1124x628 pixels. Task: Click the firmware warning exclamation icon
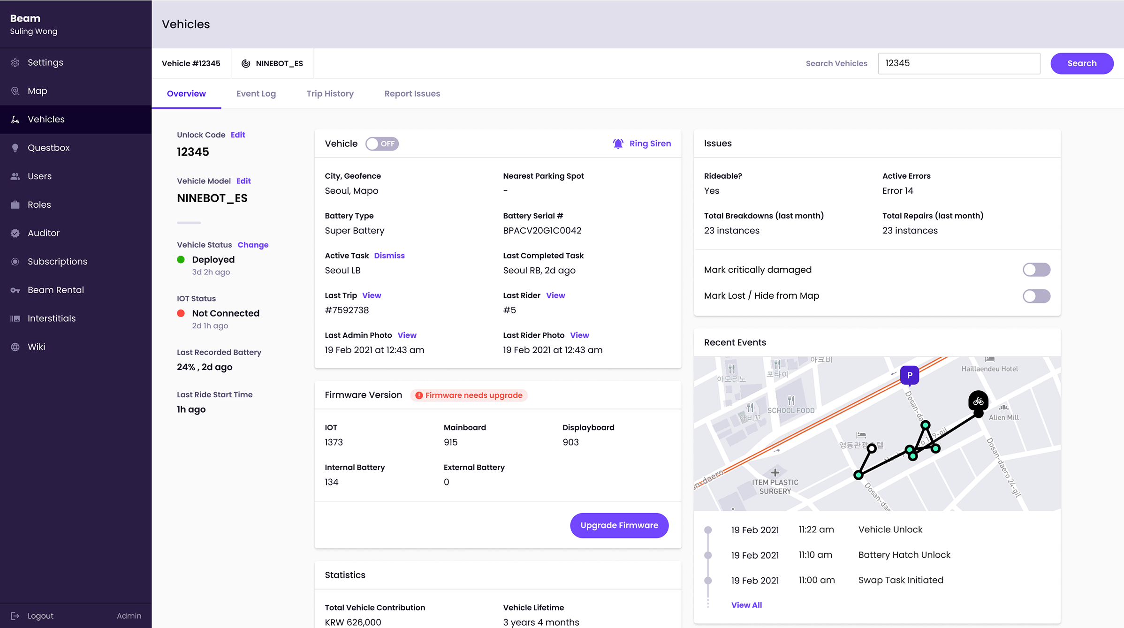tap(419, 395)
